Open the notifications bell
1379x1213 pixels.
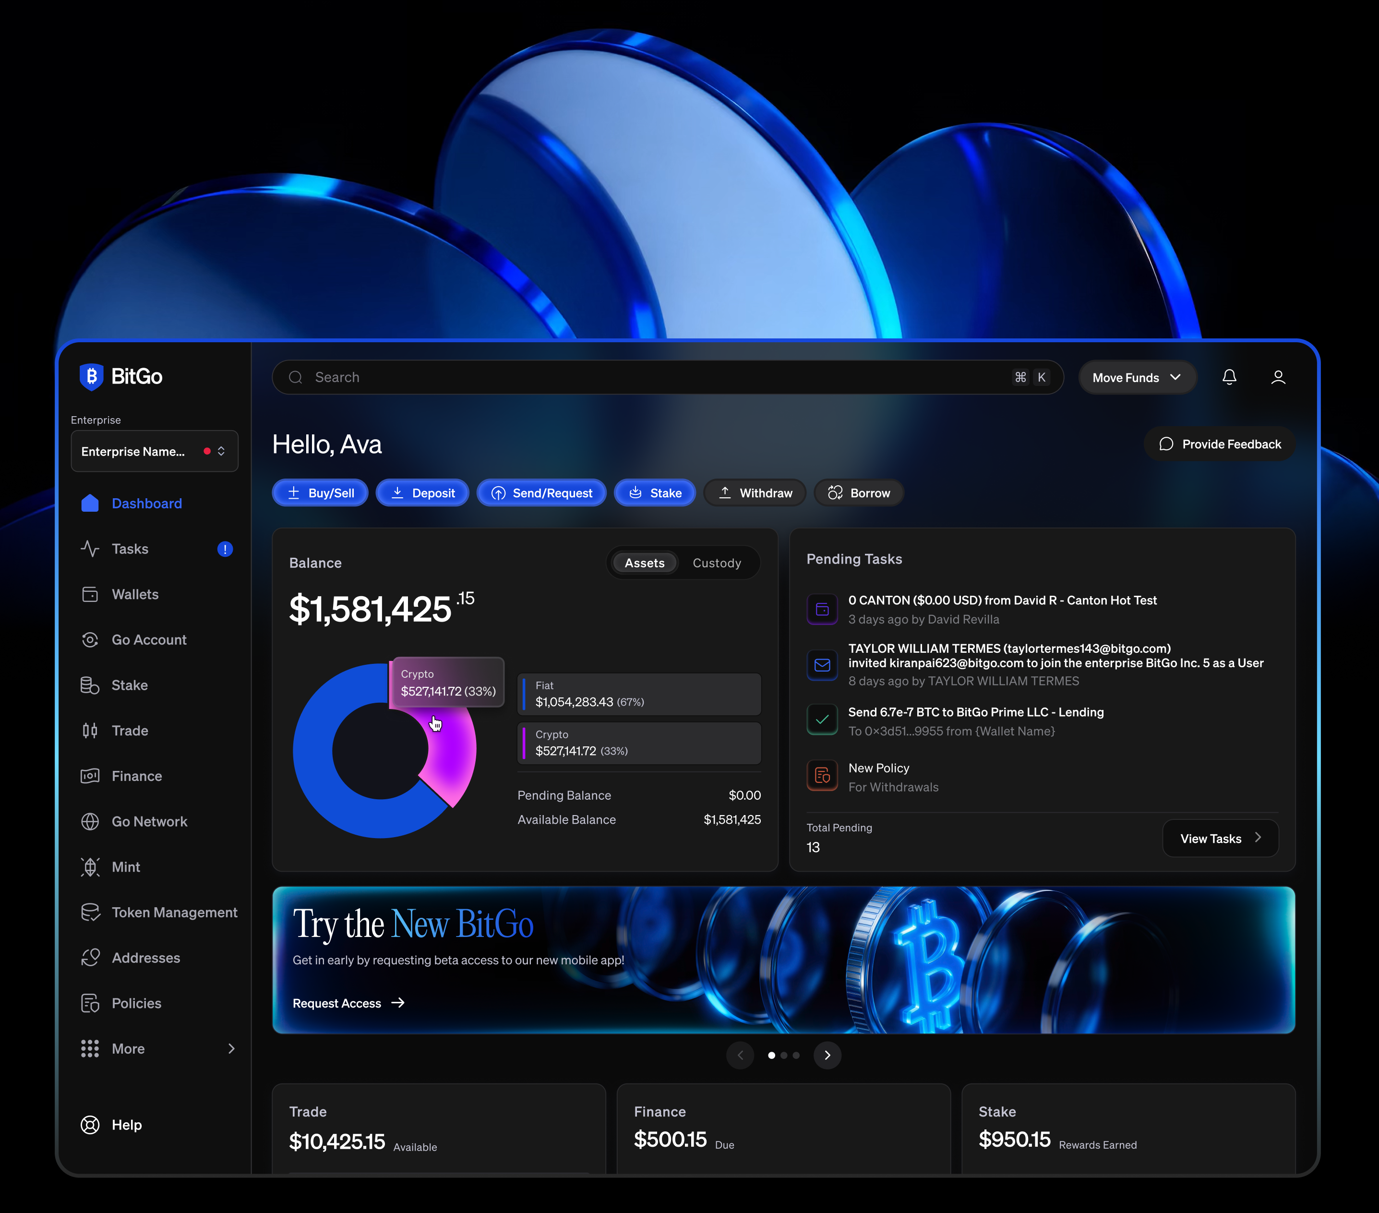pyautogui.click(x=1229, y=377)
